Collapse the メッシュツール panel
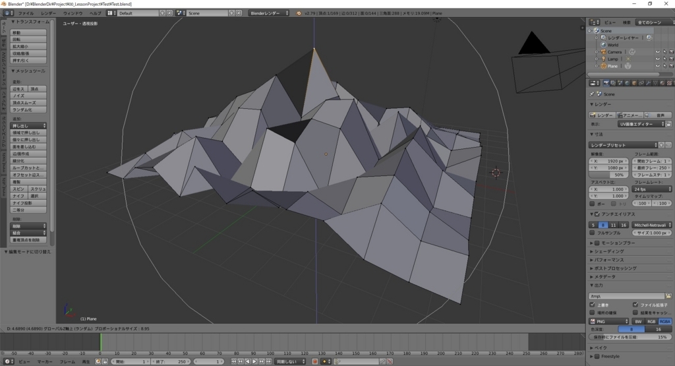 tap(28, 71)
